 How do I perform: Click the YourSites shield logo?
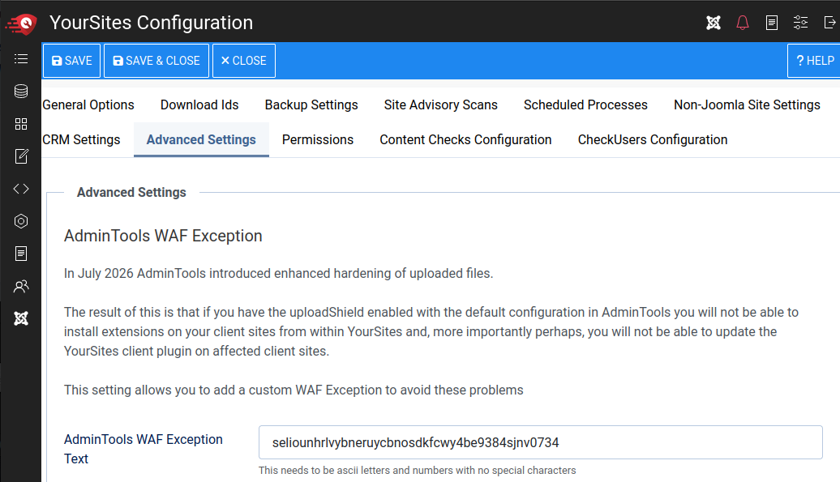click(21, 23)
